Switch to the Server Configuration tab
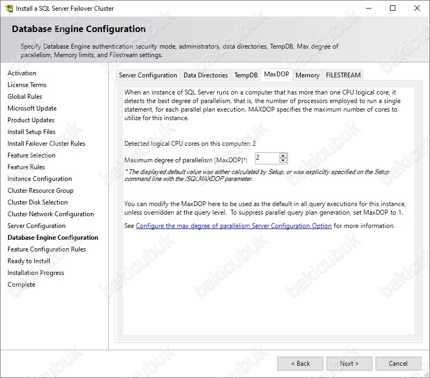This screenshot has width=430, height=378. pyautogui.click(x=148, y=75)
